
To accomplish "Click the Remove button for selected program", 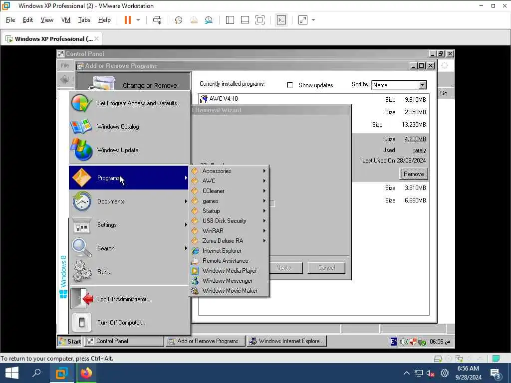I will pos(413,174).
